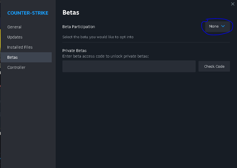Switch to the Updates tab
Image resolution: width=237 pixels, height=168 pixels.
(15, 37)
